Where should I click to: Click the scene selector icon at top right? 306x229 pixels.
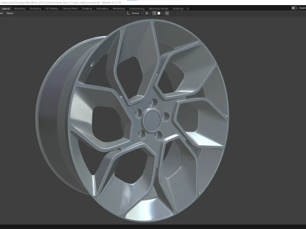(x=294, y=8)
